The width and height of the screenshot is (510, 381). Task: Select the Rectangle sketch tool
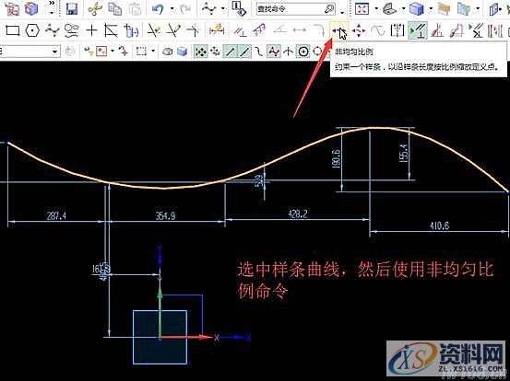coord(13,30)
